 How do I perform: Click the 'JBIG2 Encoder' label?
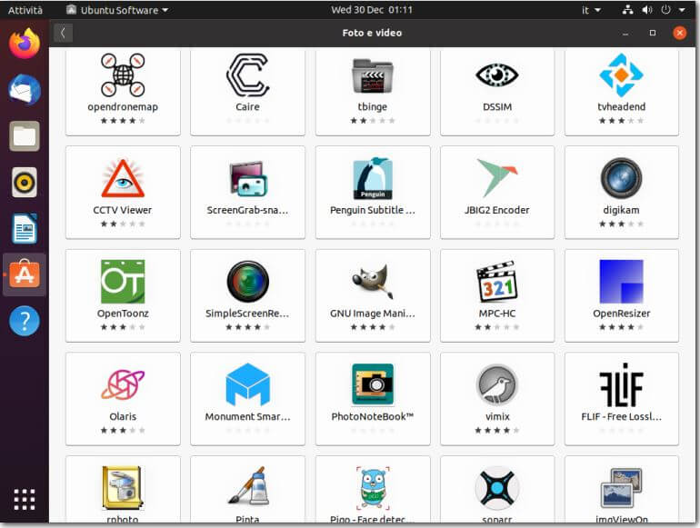(497, 210)
